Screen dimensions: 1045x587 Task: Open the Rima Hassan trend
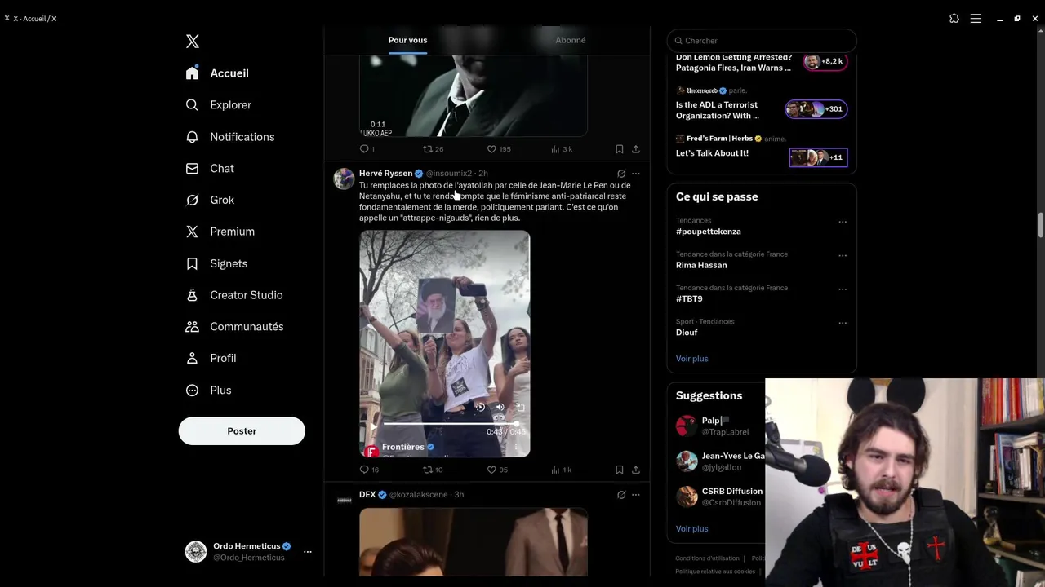click(701, 265)
